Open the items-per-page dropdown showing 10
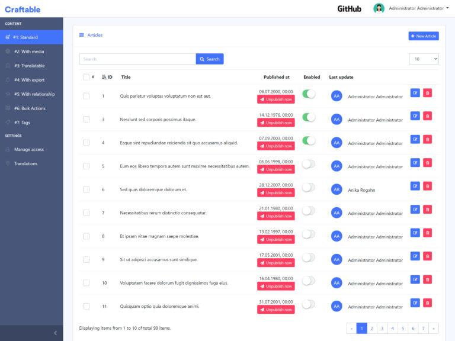The image size is (455, 341). (424, 59)
